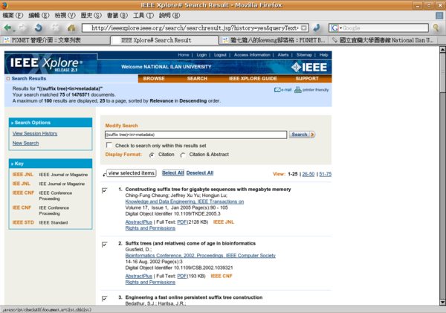Open AbstractPlus for the Gusfield result

138,276
